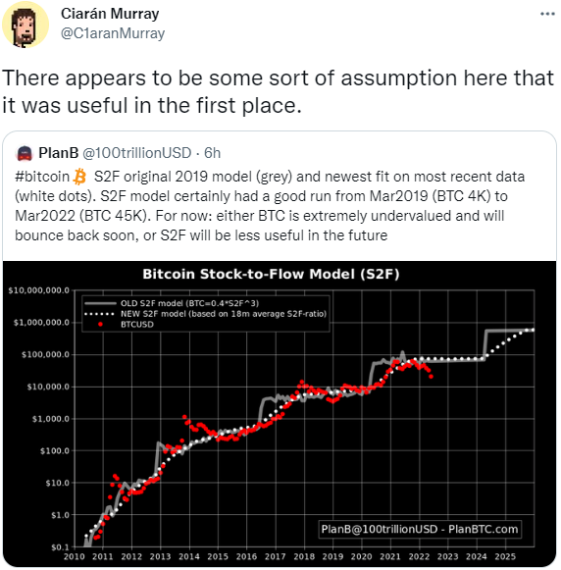Click the Bitcoin emoji in quoted tweet
The height and width of the screenshot is (570, 561).
pyautogui.click(x=79, y=177)
